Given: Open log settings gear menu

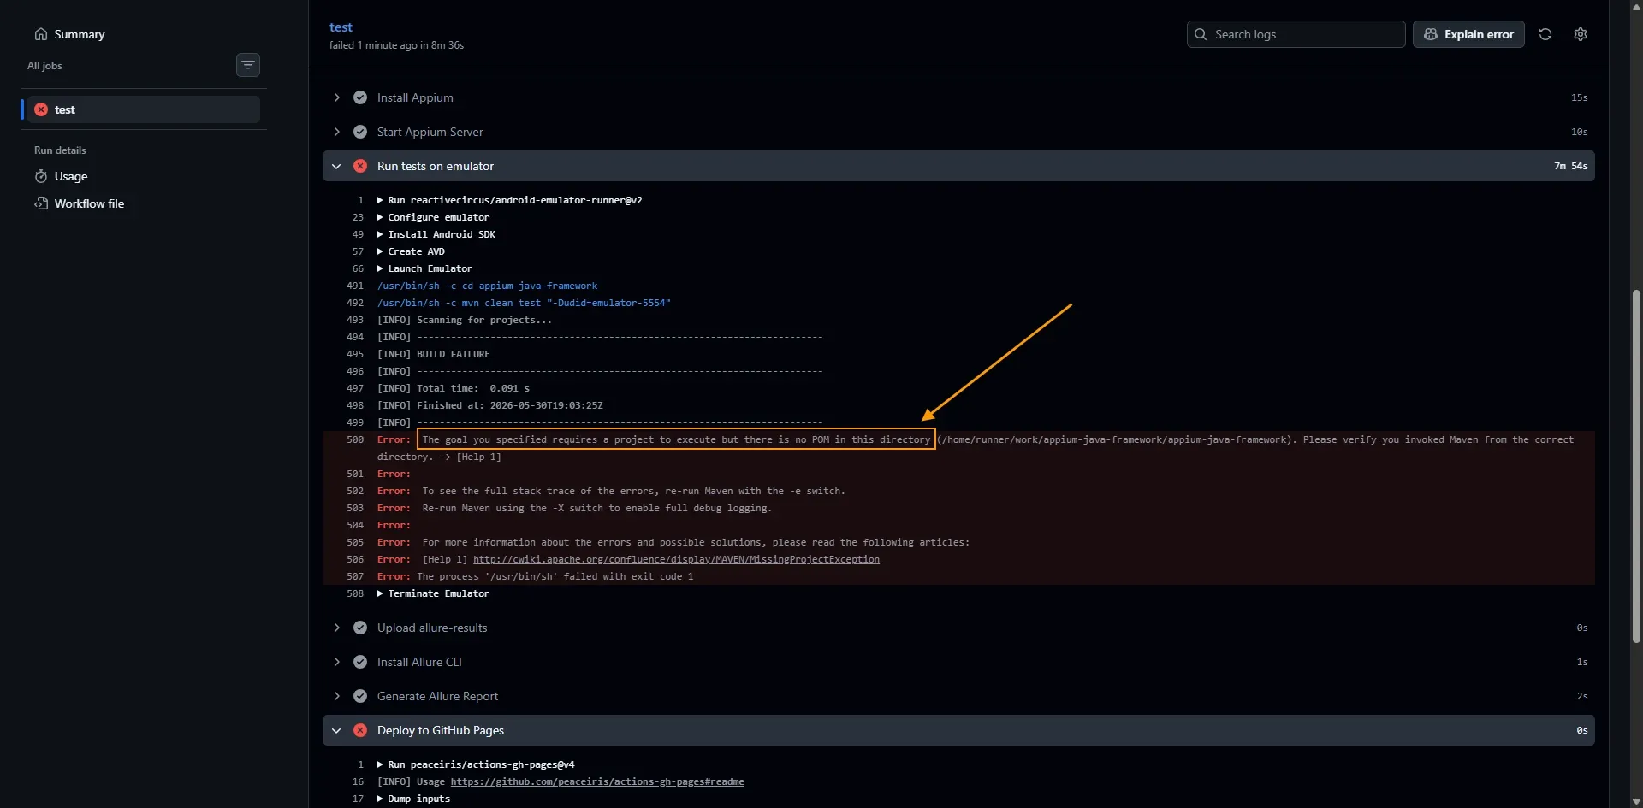Looking at the screenshot, I should click(1581, 34).
